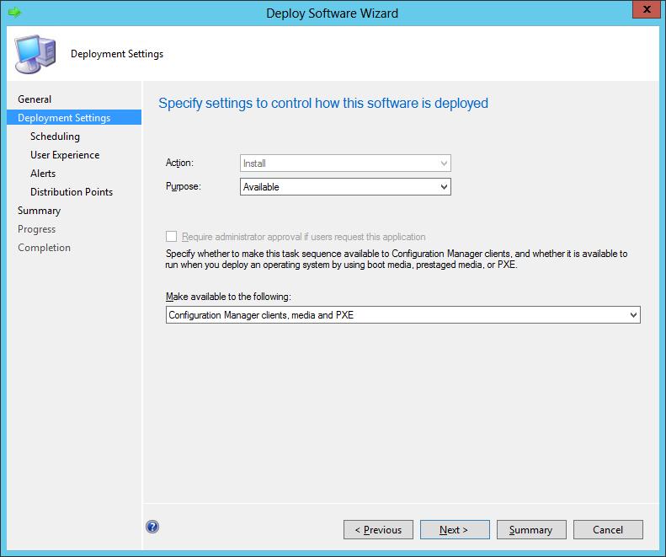The height and width of the screenshot is (557, 666).
Task: Open the Action dropdown showing Install
Action: click(x=345, y=163)
